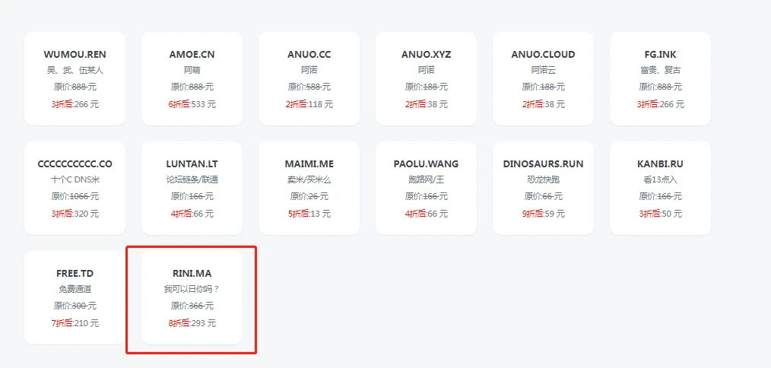771x368 pixels.
Task: Open the PAOLU.WANG domain card
Action: coord(426,188)
